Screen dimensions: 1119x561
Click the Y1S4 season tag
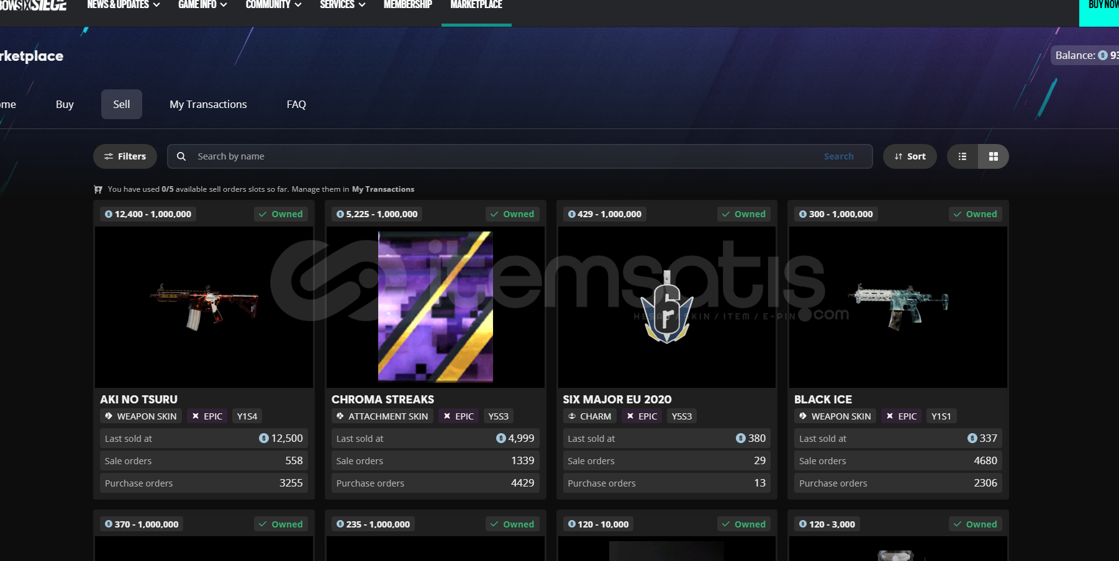pyautogui.click(x=247, y=416)
